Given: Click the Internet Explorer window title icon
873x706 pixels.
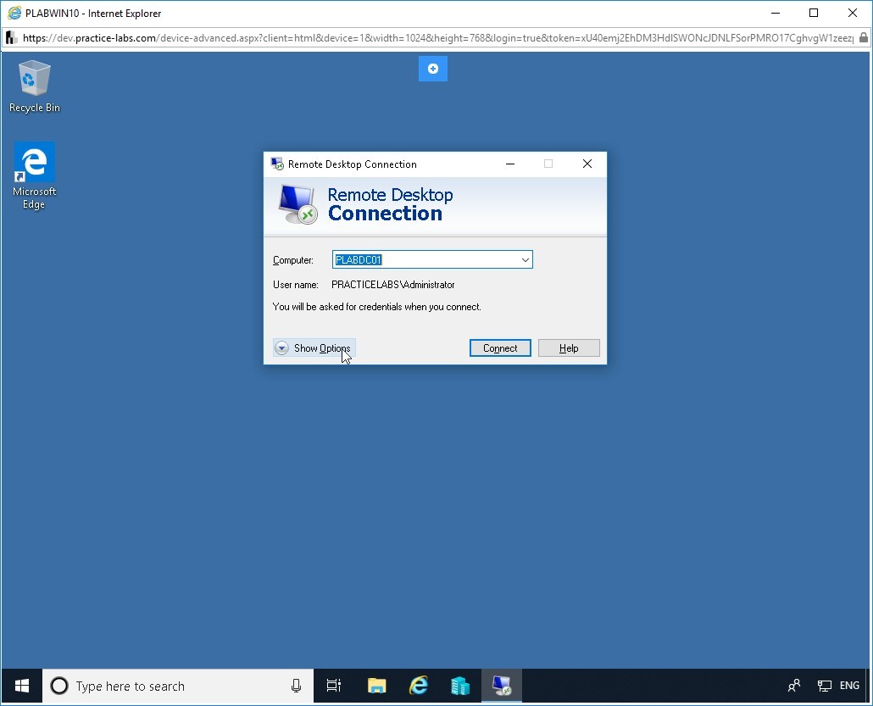Looking at the screenshot, I should click(x=14, y=13).
